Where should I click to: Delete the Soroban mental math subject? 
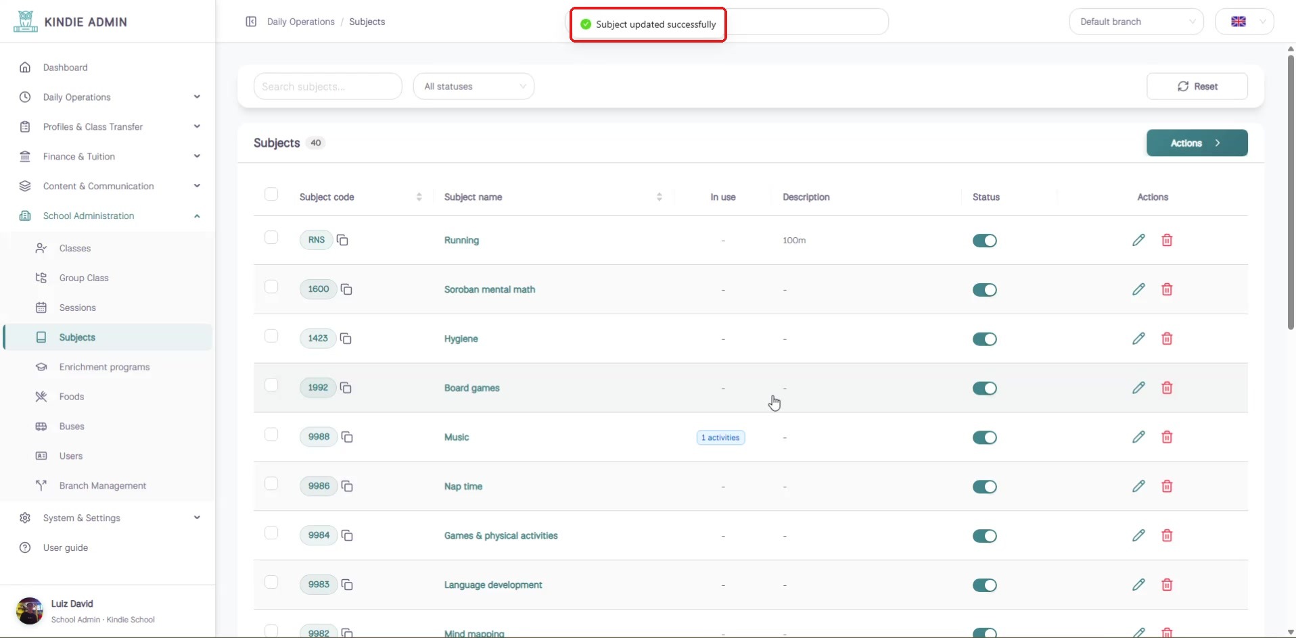tap(1167, 289)
